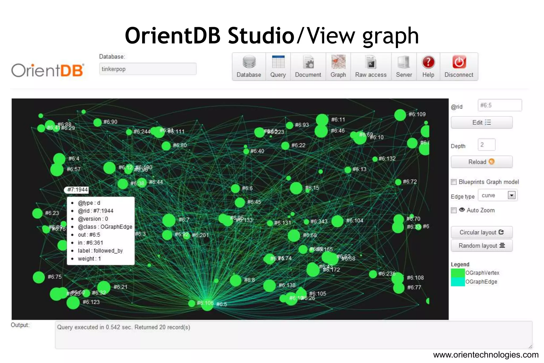The width and height of the screenshot is (544, 363).
Task: Select graph vertex #6:23
Action: tap(37, 213)
